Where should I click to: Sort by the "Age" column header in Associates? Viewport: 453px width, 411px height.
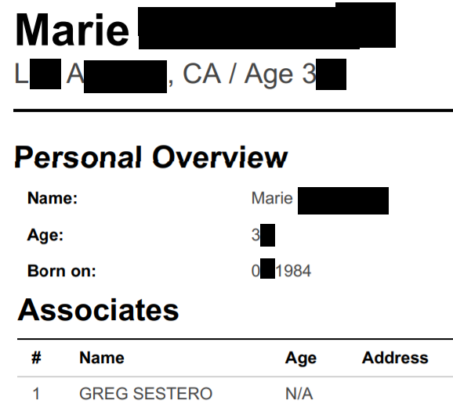pyautogui.click(x=301, y=359)
